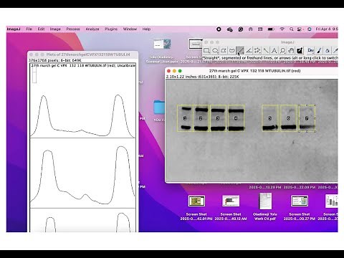Open battery status in menu bar
344x258 pixels.
tap(271, 29)
